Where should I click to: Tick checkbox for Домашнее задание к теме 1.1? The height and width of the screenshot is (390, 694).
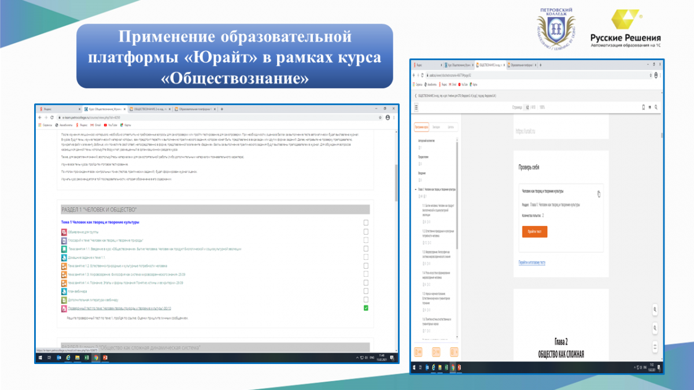tap(366, 257)
